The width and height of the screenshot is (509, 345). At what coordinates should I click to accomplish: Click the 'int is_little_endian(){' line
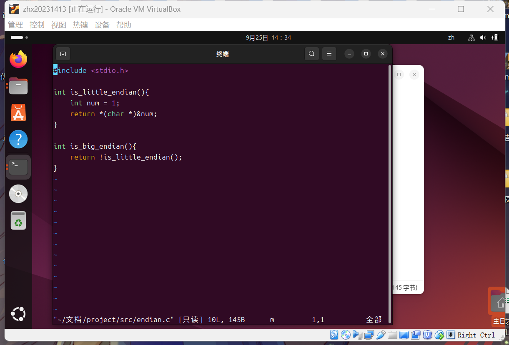point(101,92)
